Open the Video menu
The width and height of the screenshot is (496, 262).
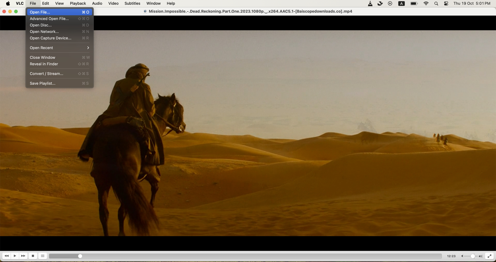[114, 3]
